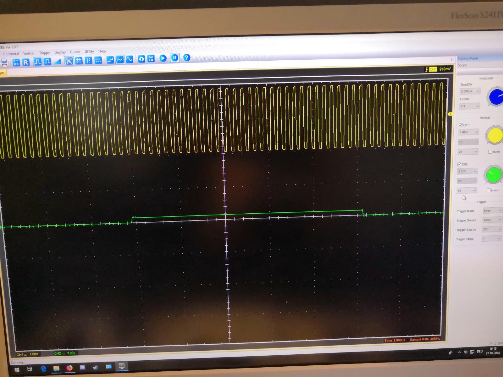The width and height of the screenshot is (503, 377).
Task: Pause acquisition with the pause button
Action: click(x=175, y=58)
